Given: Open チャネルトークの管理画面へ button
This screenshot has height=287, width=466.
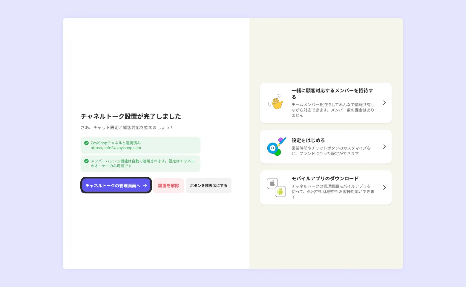Looking at the screenshot, I should tap(116, 185).
